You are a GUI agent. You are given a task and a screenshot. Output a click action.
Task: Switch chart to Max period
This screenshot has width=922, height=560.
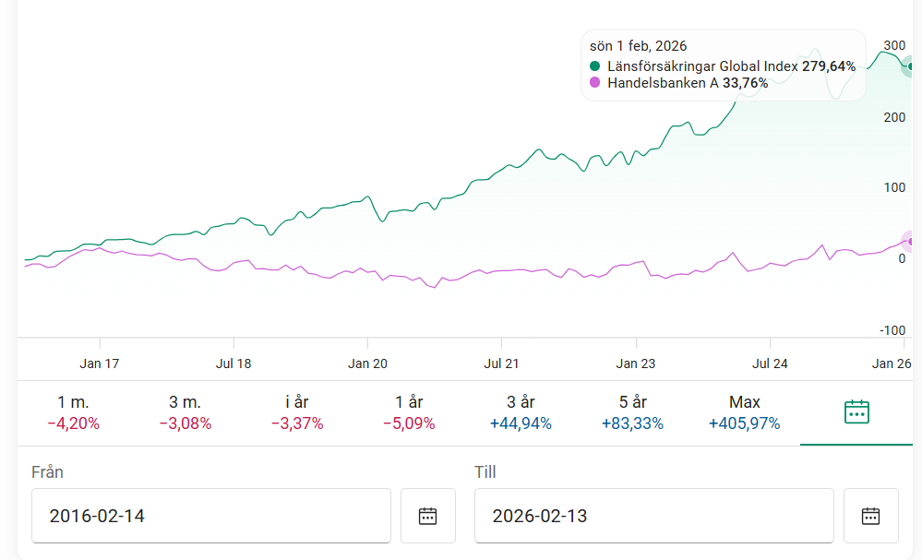tap(744, 412)
